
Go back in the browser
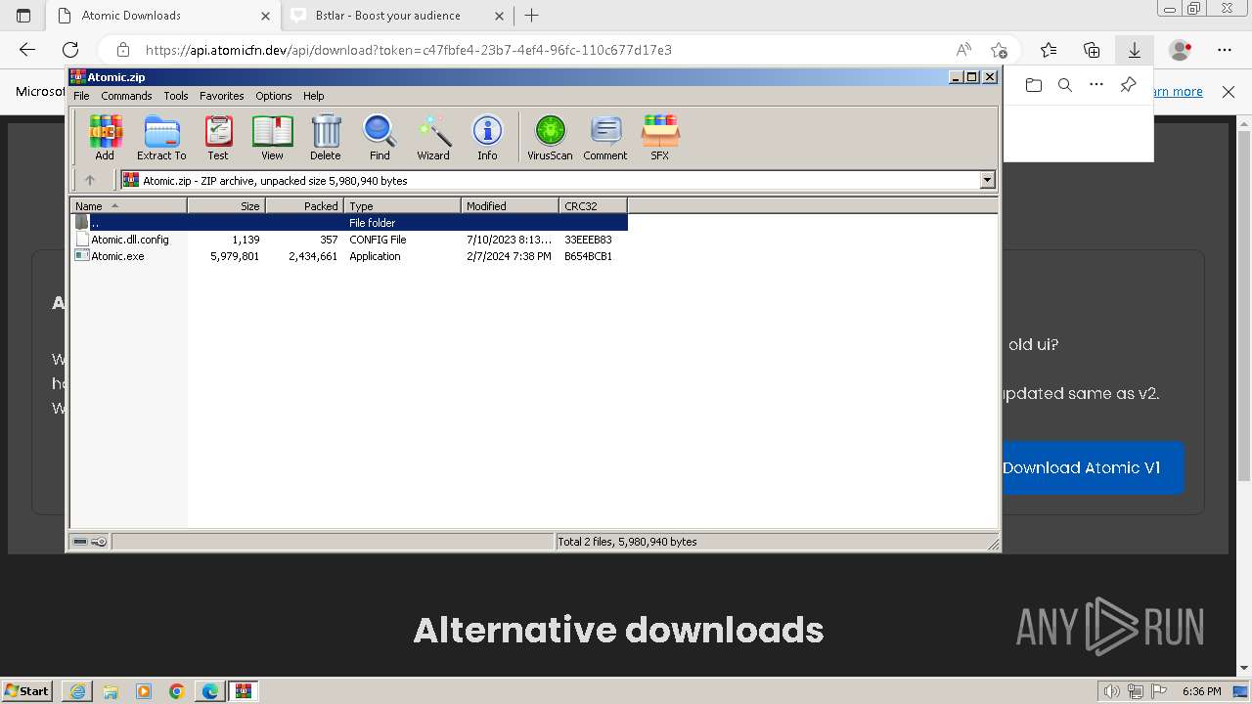pos(27,50)
